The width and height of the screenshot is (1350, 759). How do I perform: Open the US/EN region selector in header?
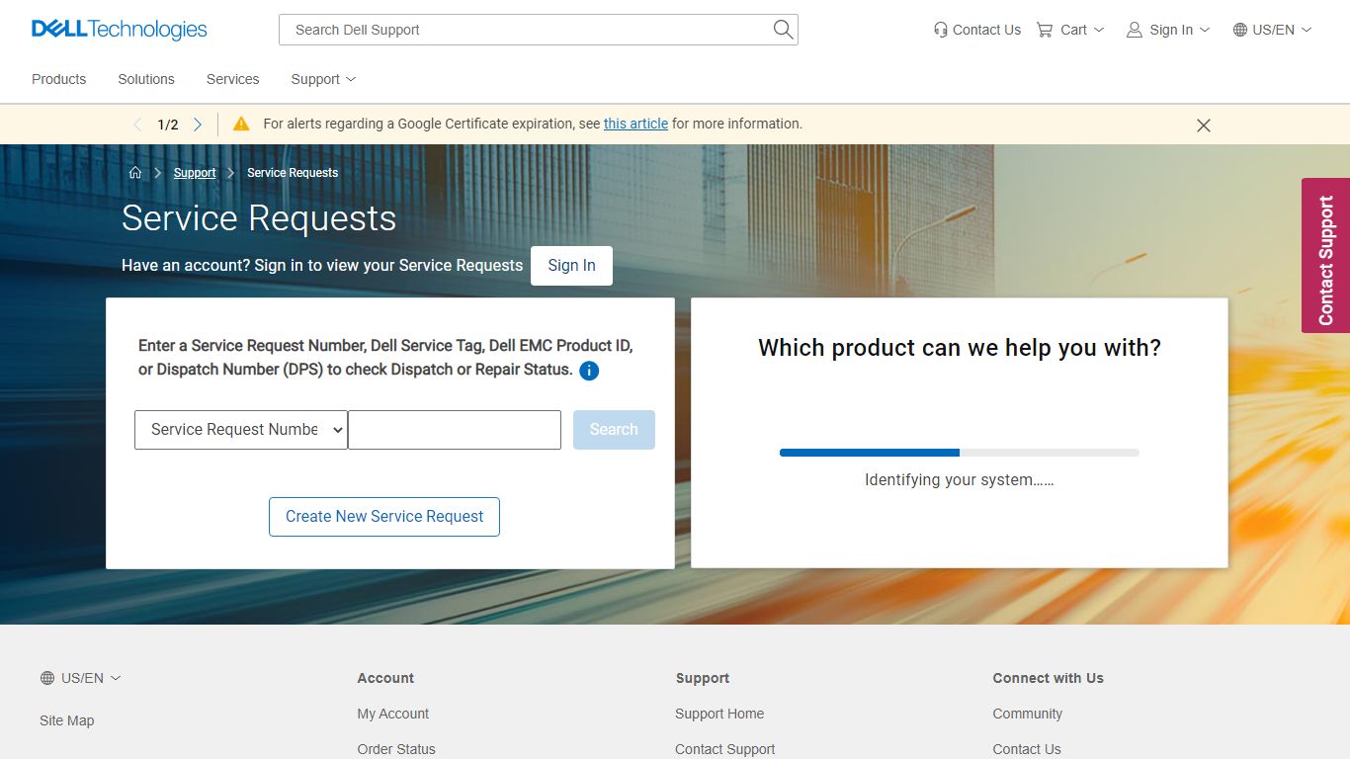(x=1273, y=30)
